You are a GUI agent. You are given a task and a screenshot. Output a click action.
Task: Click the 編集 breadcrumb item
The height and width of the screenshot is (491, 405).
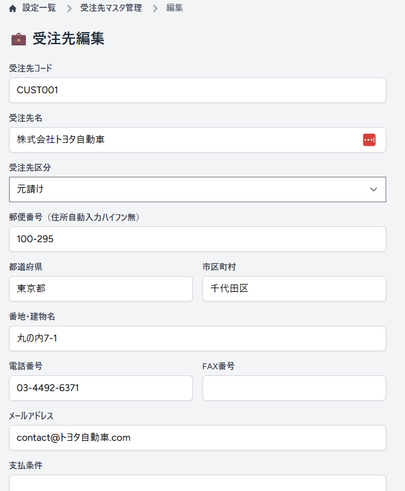tap(175, 8)
